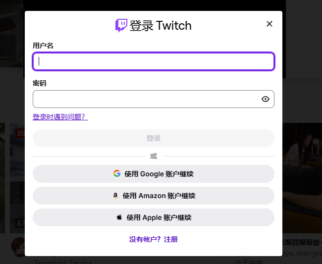This screenshot has width=322, height=264.
Task: Open the 没有帐户?注册 sign-up link
Action: (154, 239)
